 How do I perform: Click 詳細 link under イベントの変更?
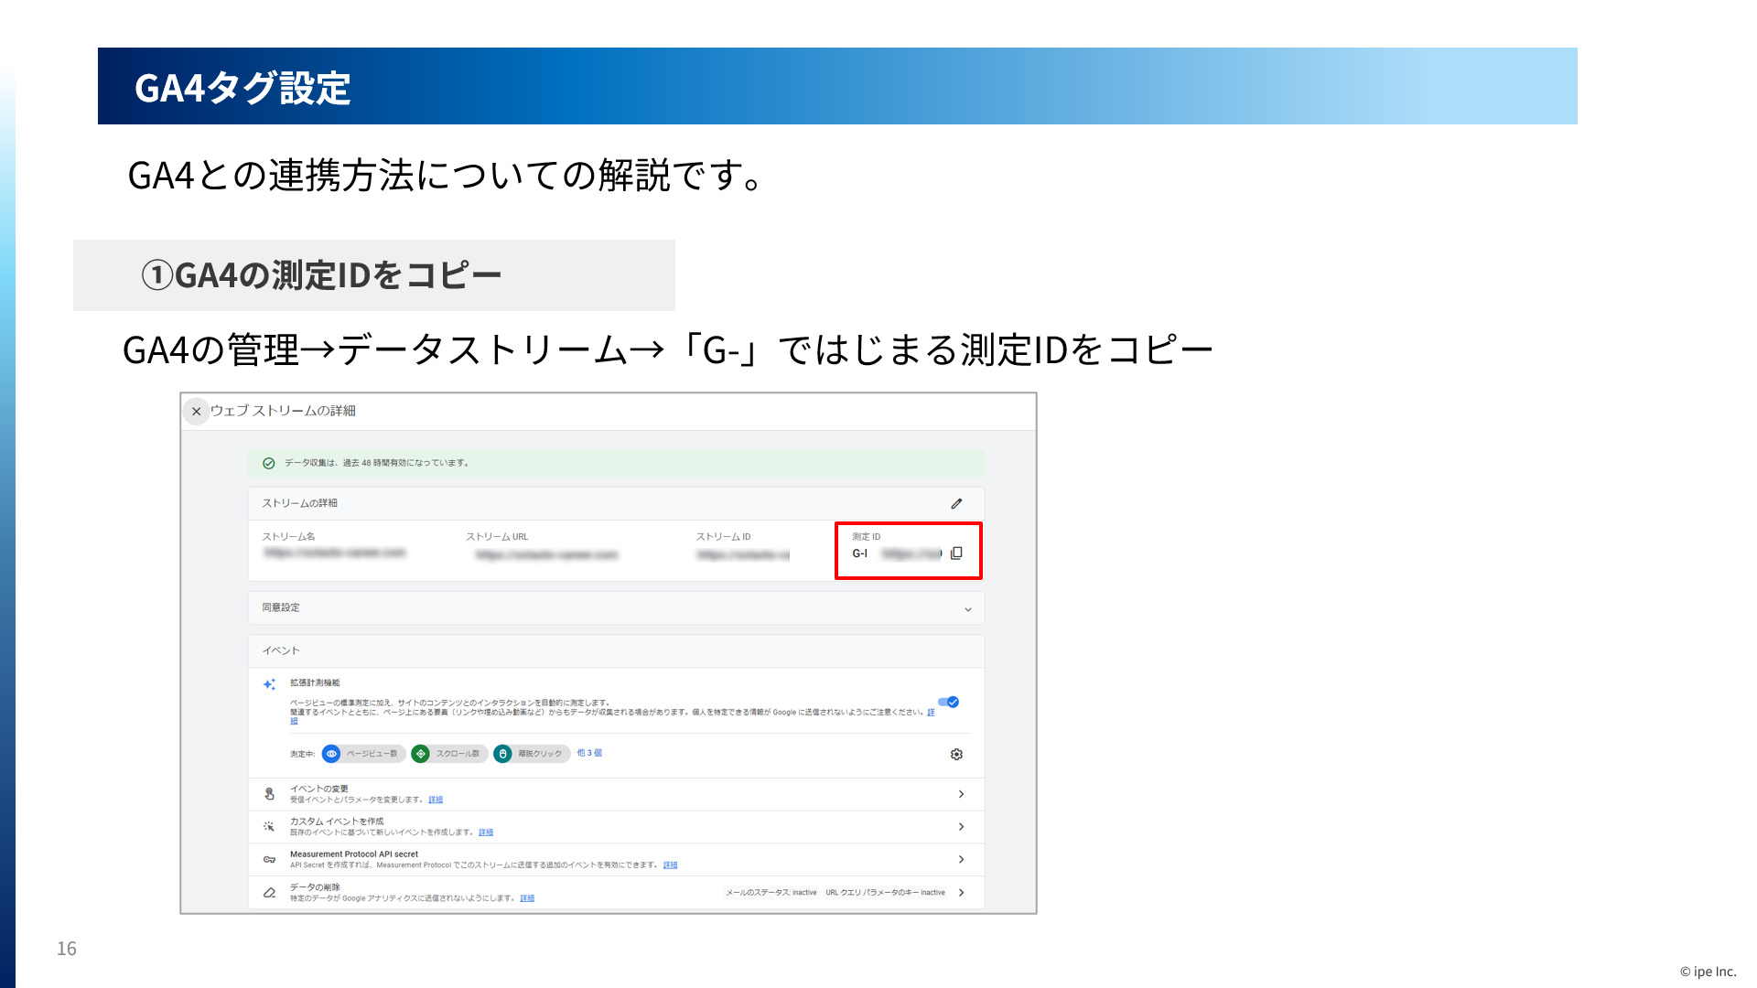tap(436, 800)
